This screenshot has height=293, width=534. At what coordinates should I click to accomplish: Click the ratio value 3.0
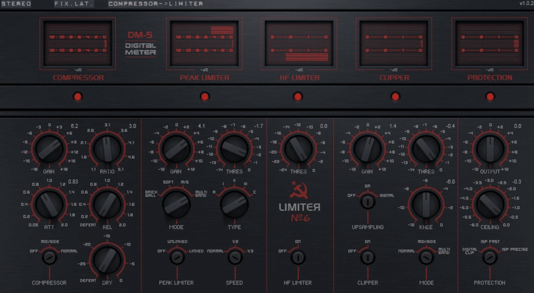132,126
